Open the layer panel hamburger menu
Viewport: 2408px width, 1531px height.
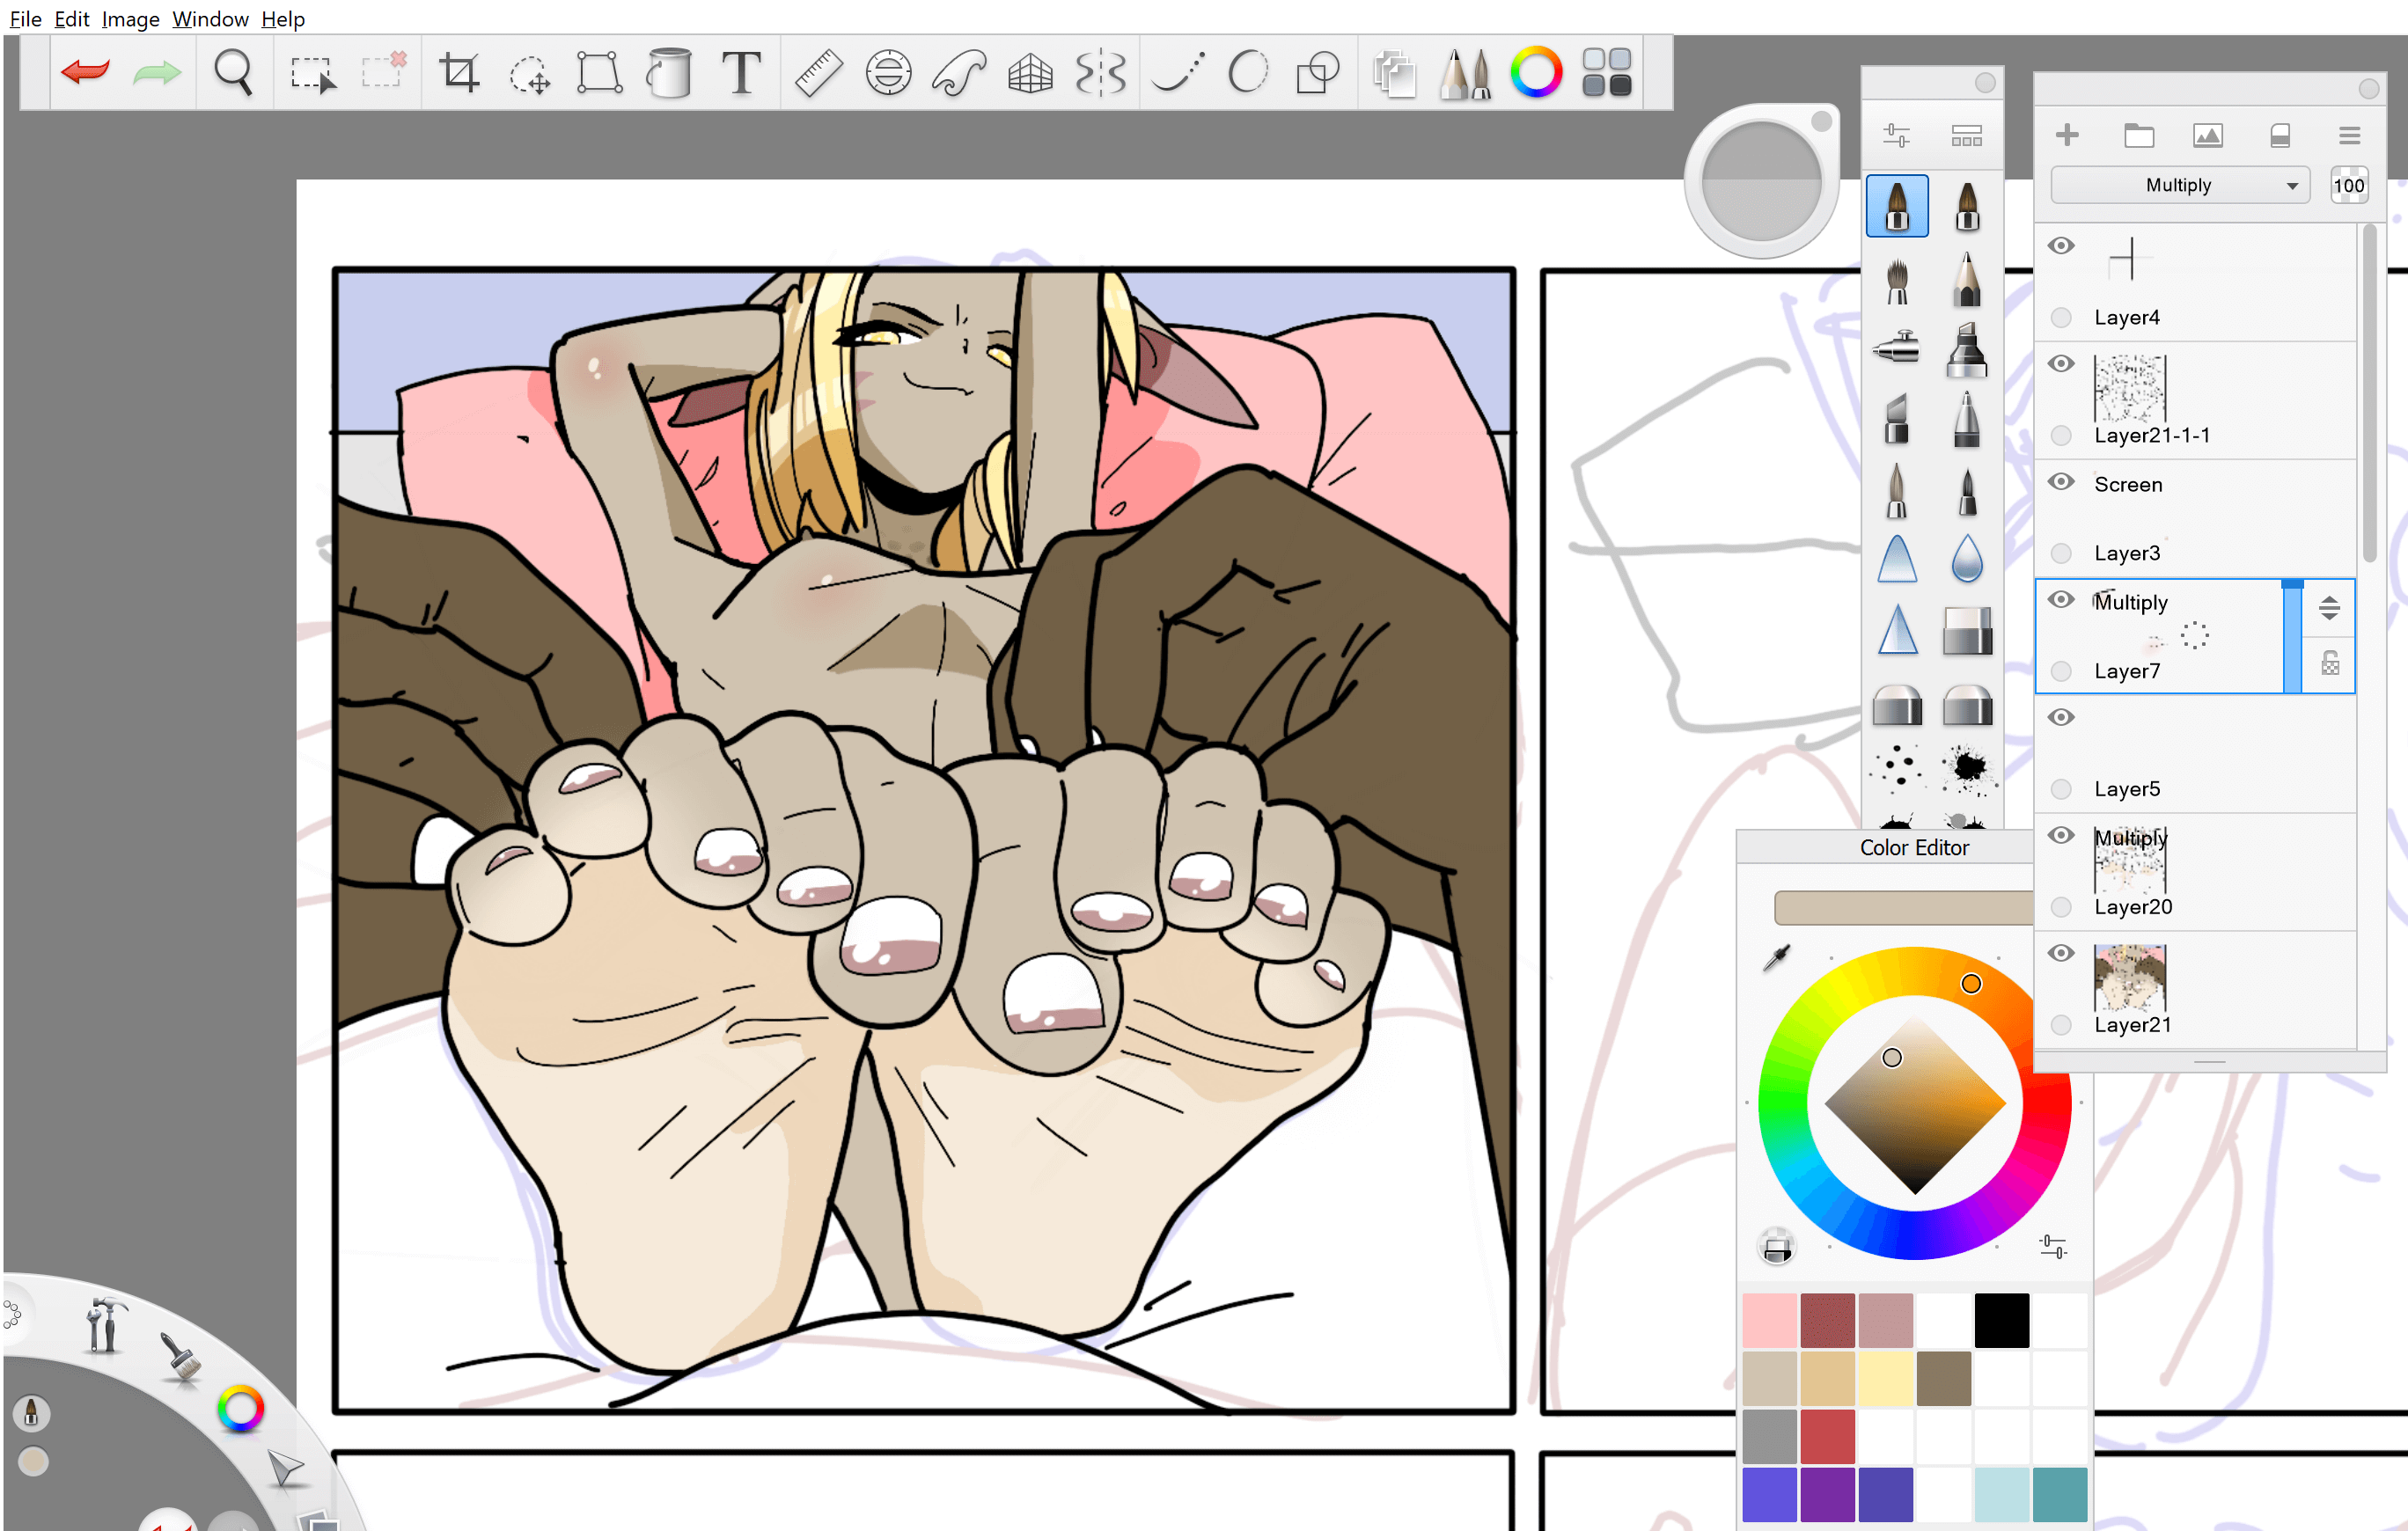[x=2349, y=135]
